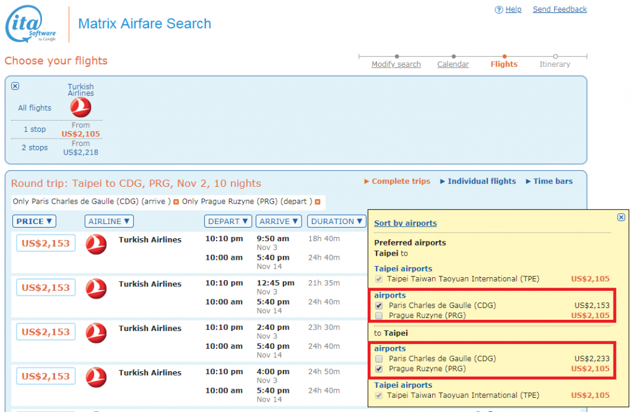
Task: Toggle return Taipei Taoyuan (TPE) checkbox
Action: click(379, 395)
